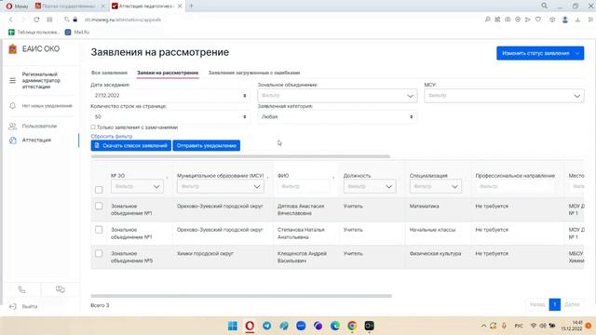Select the Дягтова Анастасия row checkbox
Viewport: 596px width, 335px height.
(x=99, y=206)
